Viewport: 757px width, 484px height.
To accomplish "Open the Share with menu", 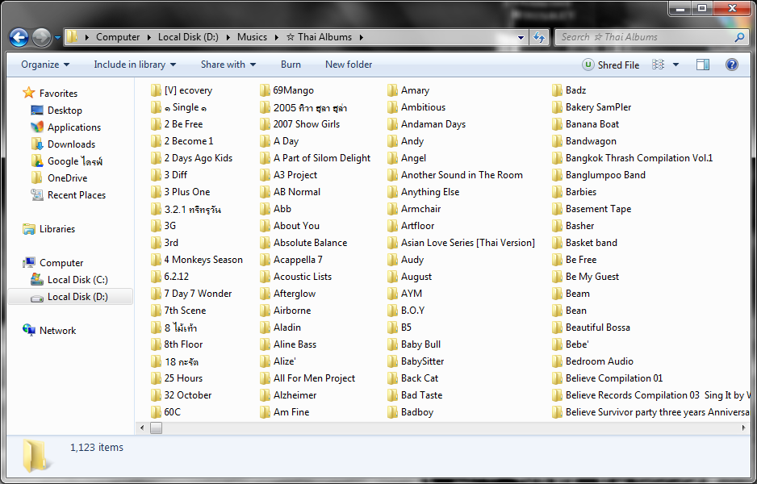I will [228, 65].
